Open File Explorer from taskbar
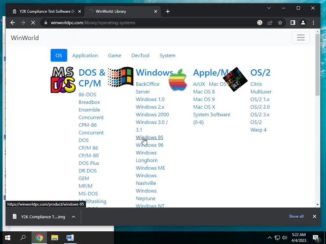The image size is (326, 244). pos(55,238)
